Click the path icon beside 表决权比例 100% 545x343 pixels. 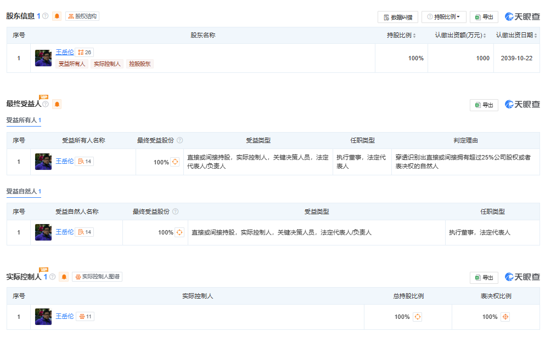tap(505, 317)
